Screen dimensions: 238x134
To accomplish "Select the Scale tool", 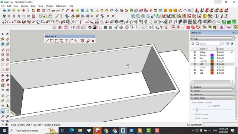I will 3,85.
